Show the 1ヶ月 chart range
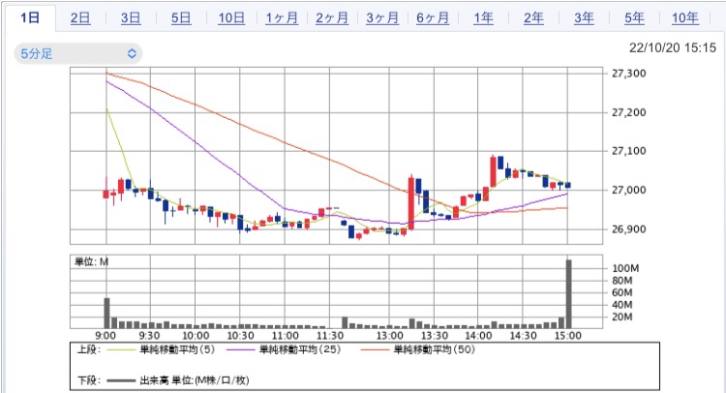Viewport: 726px width, 393px height. [x=282, y=18]
